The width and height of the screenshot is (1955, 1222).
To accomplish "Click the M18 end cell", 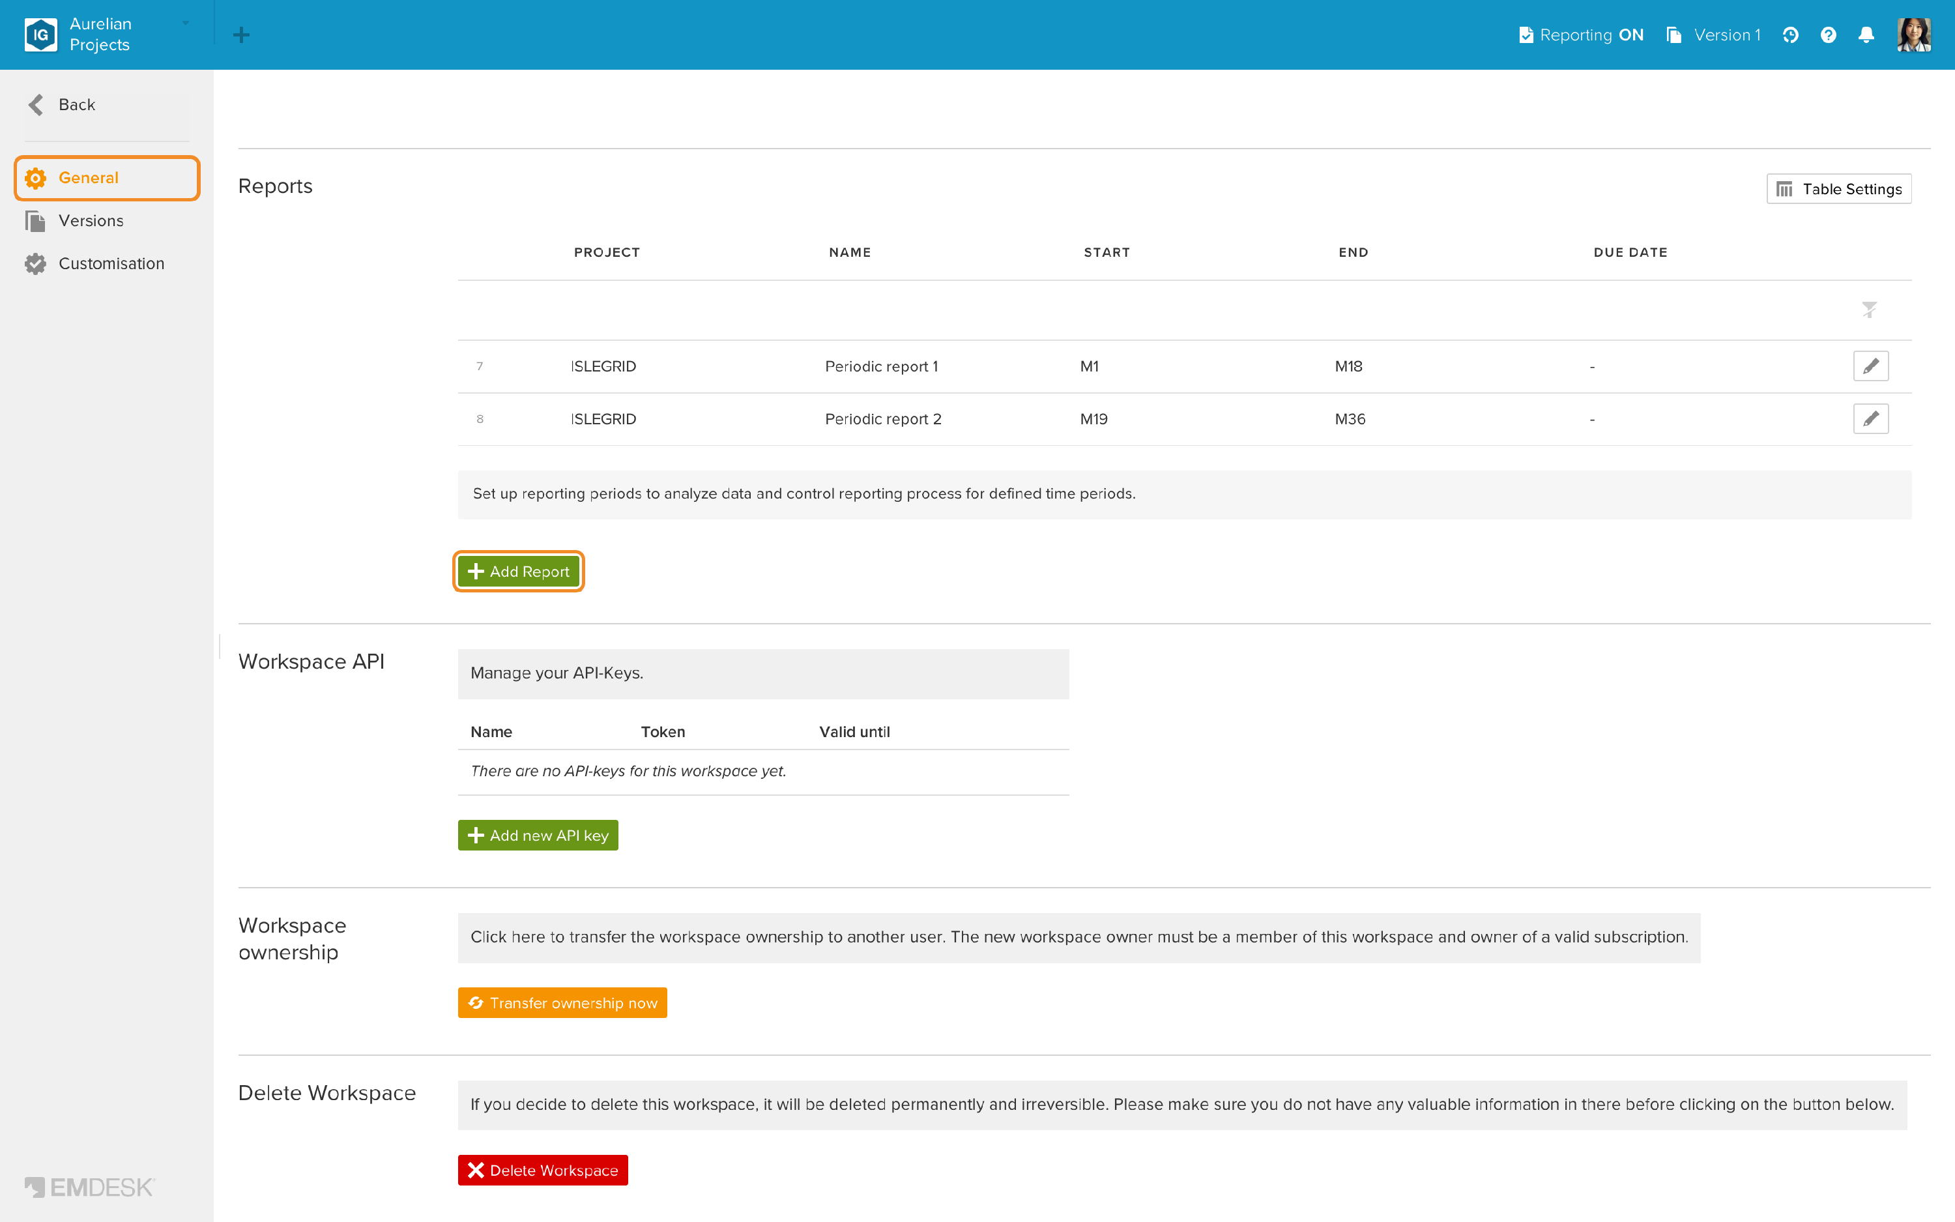I will 1348,366.
